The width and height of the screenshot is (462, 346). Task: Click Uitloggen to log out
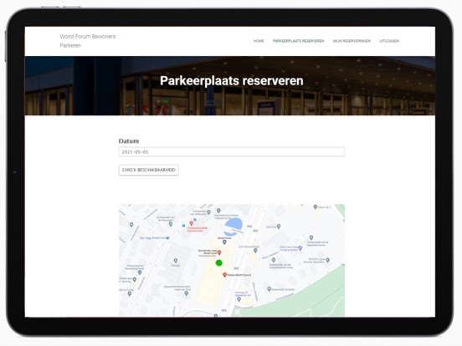point(389,41)
